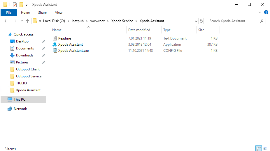The width and height of the screenshot is (270, 151).
Task: Open the Octopod Service folder
Action: point(29,76)
